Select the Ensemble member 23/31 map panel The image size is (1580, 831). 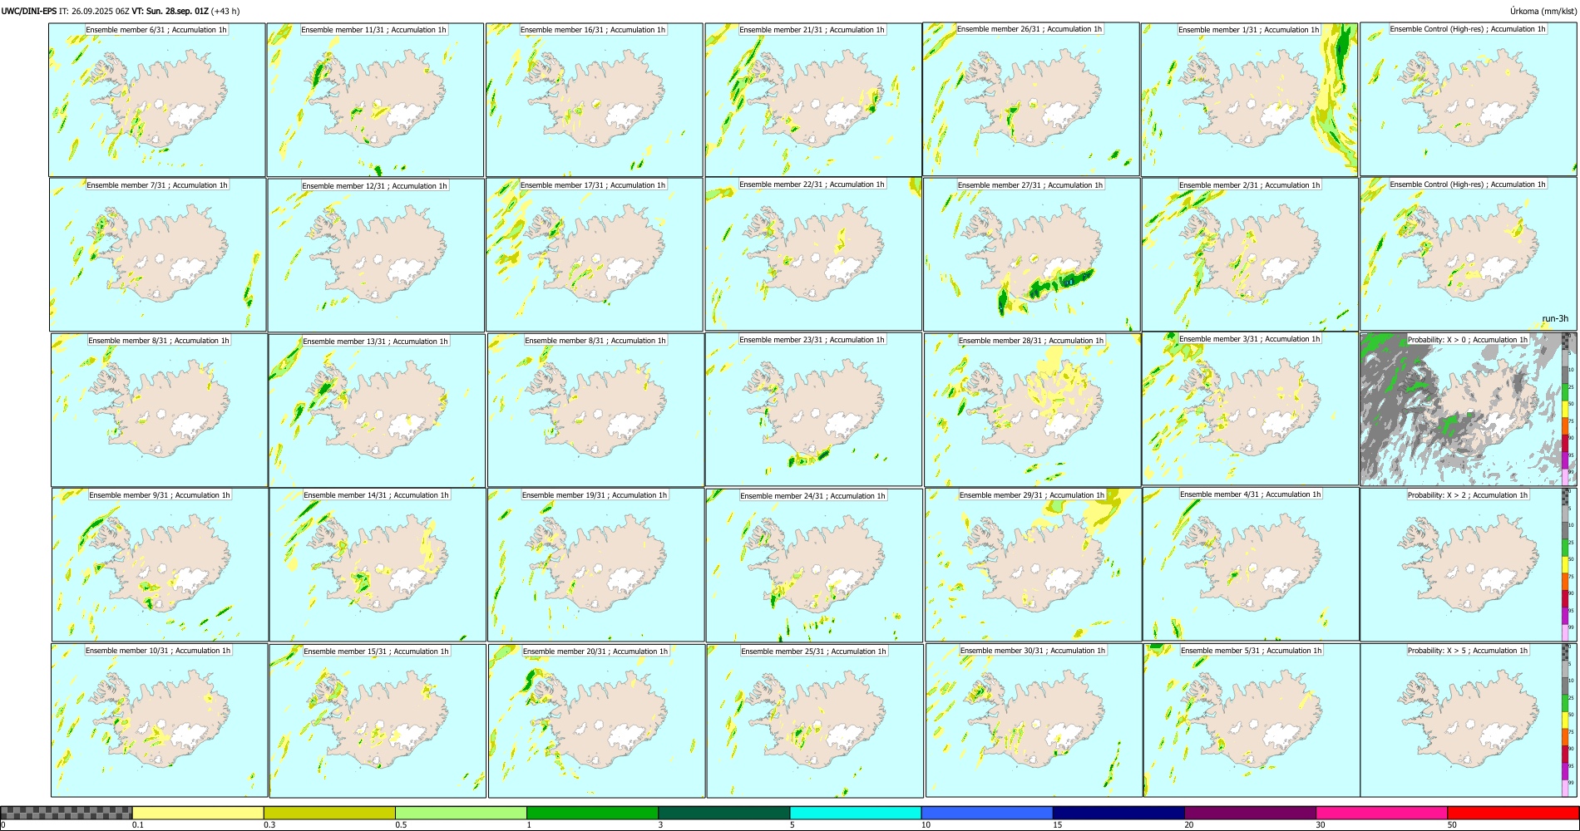coord(814,410)
